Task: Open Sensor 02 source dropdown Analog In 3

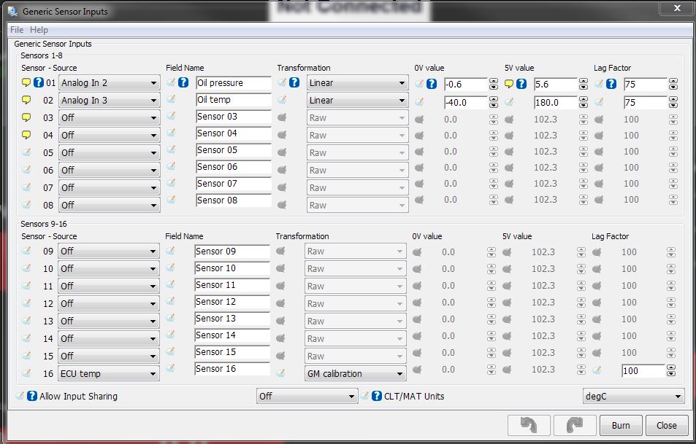Action: coord(110,100)
